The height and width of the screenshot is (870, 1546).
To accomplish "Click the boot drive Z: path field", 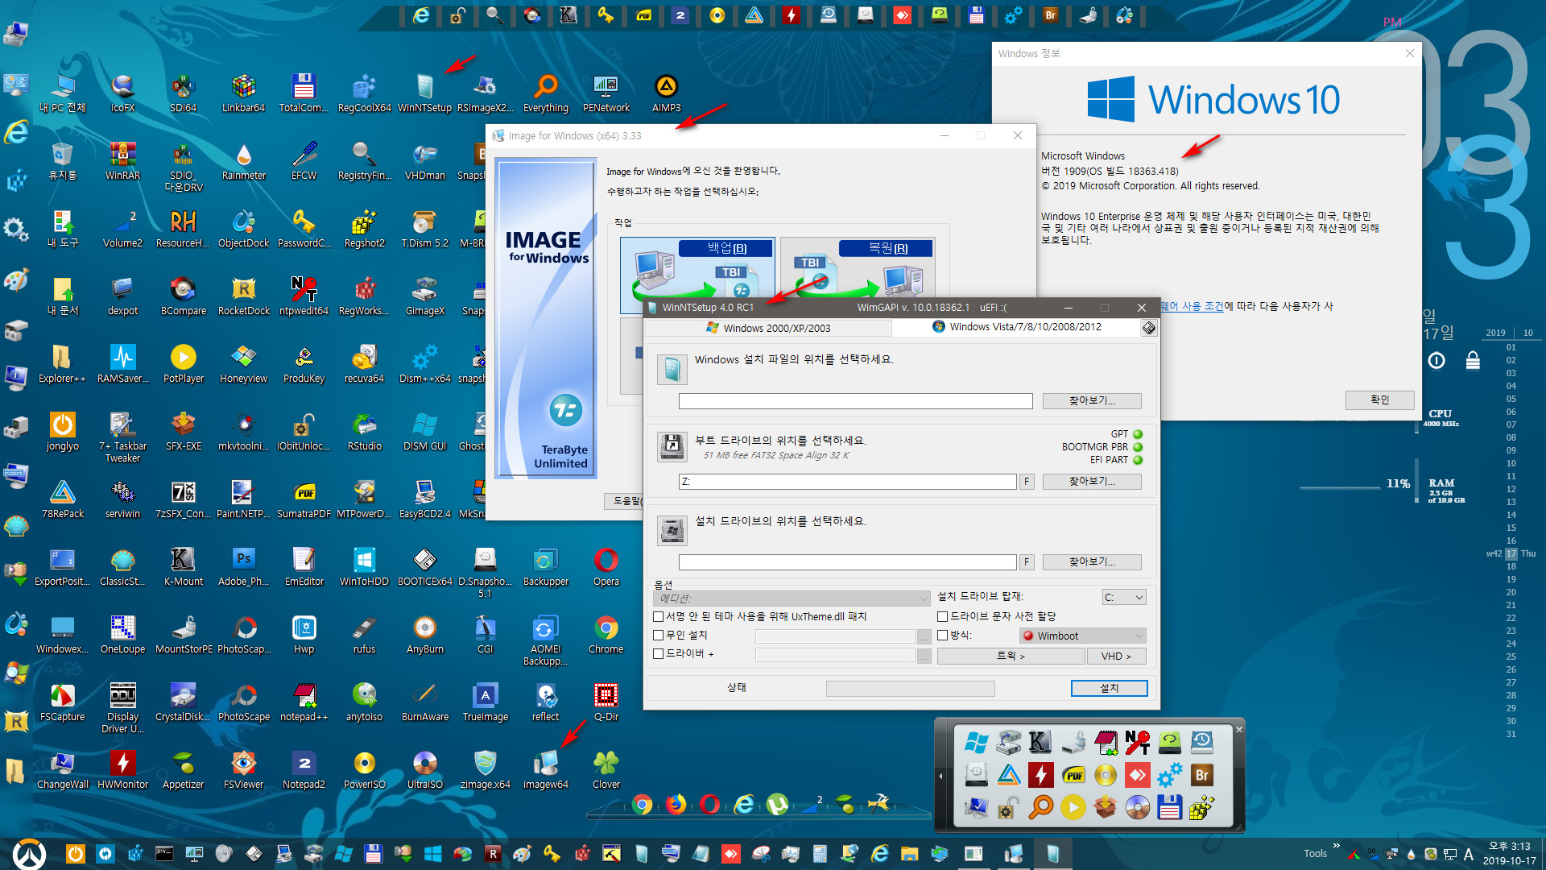I will pyautogui.click(x=847, y=482).
